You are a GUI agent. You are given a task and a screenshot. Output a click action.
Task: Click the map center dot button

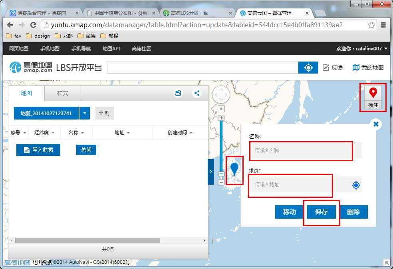221,109
